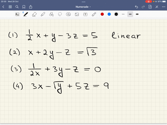This screenshot has width=167, height=125.
Task: Select the Highlighter tool
Action: coord(43,14)
